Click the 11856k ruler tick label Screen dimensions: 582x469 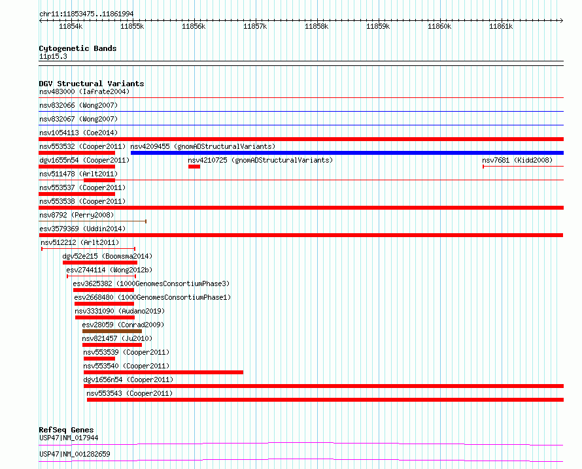pyautogui.click(x=194, y=27)
